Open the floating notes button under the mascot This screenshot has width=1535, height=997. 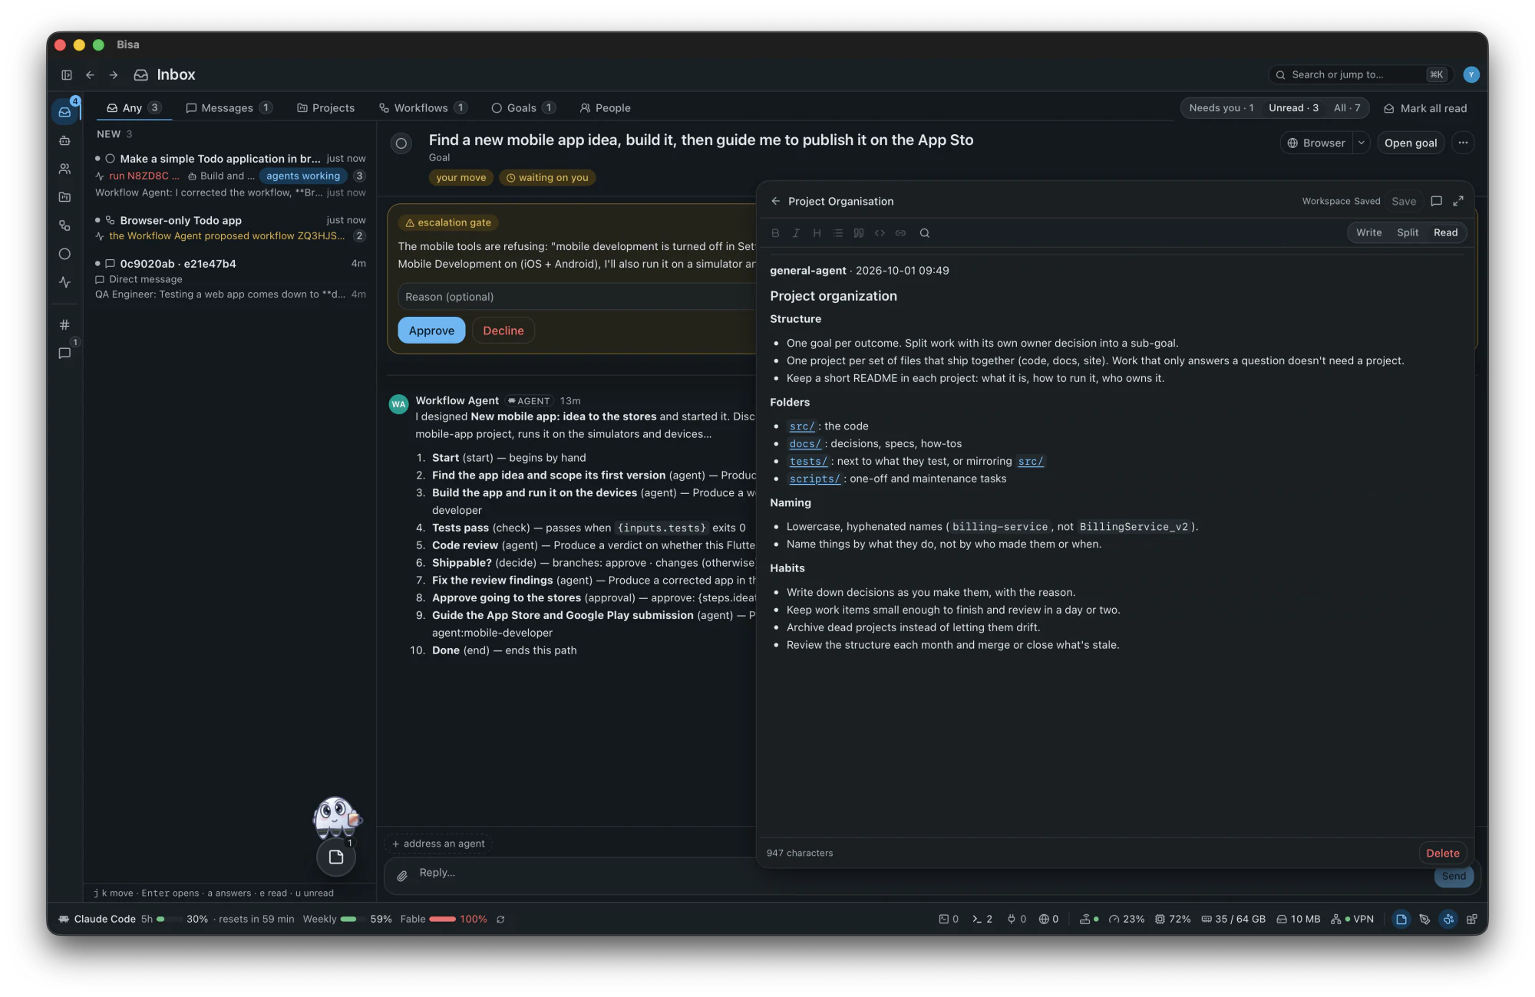click(336, 857)
